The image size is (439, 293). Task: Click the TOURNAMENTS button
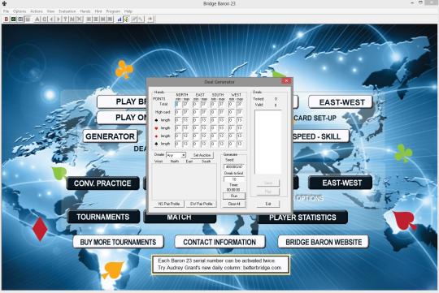103,217
